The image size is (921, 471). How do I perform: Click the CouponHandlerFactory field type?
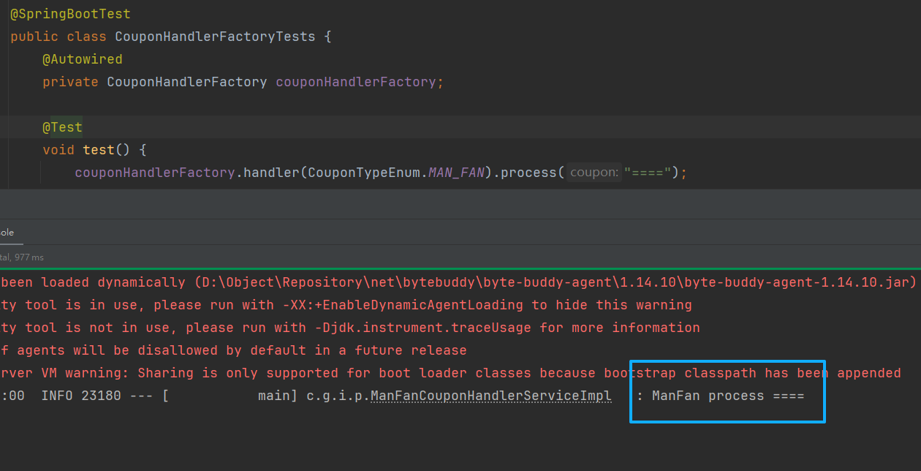tap(186, 82)
